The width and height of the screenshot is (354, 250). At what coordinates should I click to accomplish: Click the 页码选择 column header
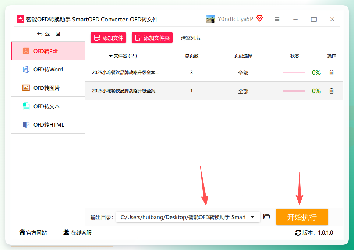[243, 56]
